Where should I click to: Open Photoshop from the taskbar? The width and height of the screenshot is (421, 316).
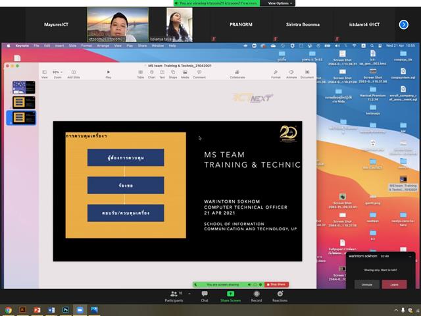pos(66,310)
